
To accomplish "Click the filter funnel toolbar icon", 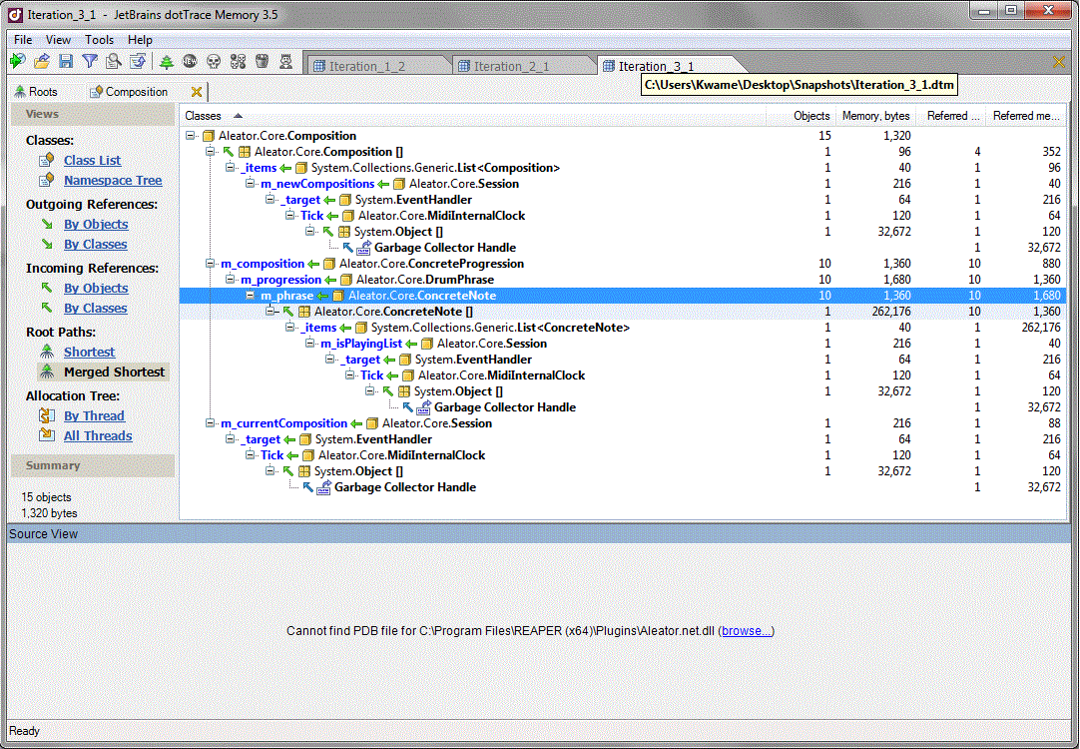I will pos(90,61).
